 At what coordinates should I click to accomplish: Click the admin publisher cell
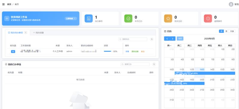(x=69, y=52)
